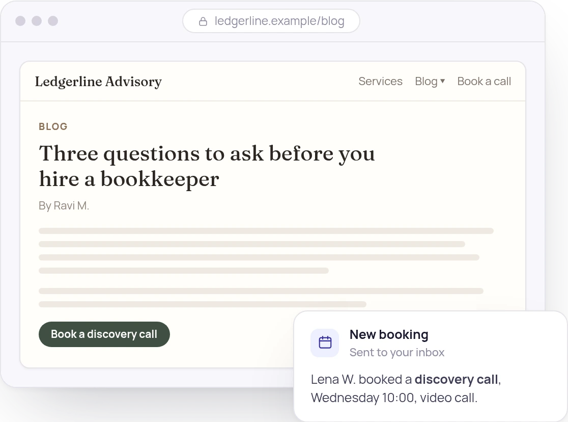The image size is (568, 422).
Task: Click the third window control dot
Action: coord(53,21)
